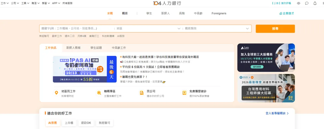Expand the 工作 top menu
This screenshot has height=129, width=324.
coord(5,3)
